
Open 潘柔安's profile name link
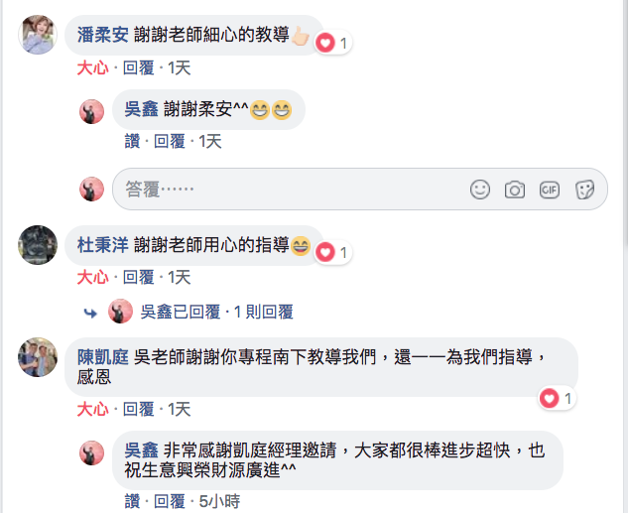(x=102, y=35)
